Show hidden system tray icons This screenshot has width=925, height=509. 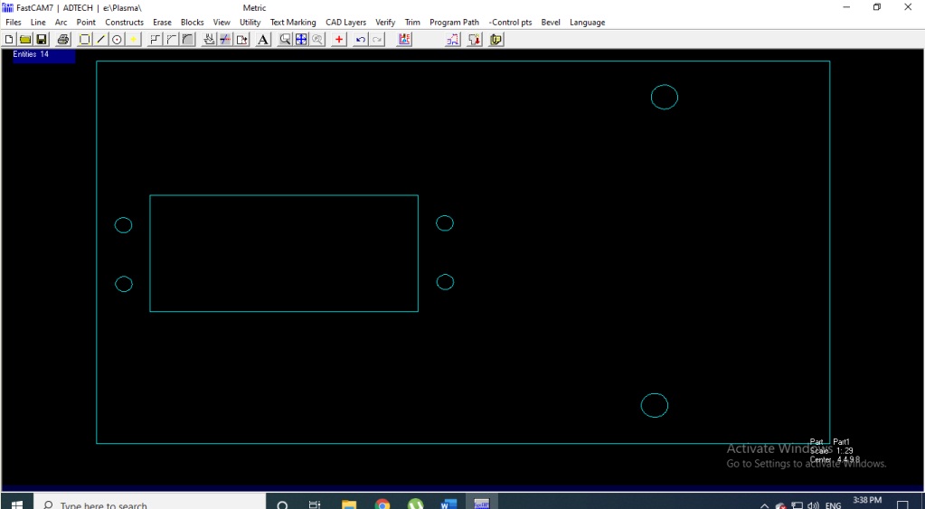(x=765, y=505)
